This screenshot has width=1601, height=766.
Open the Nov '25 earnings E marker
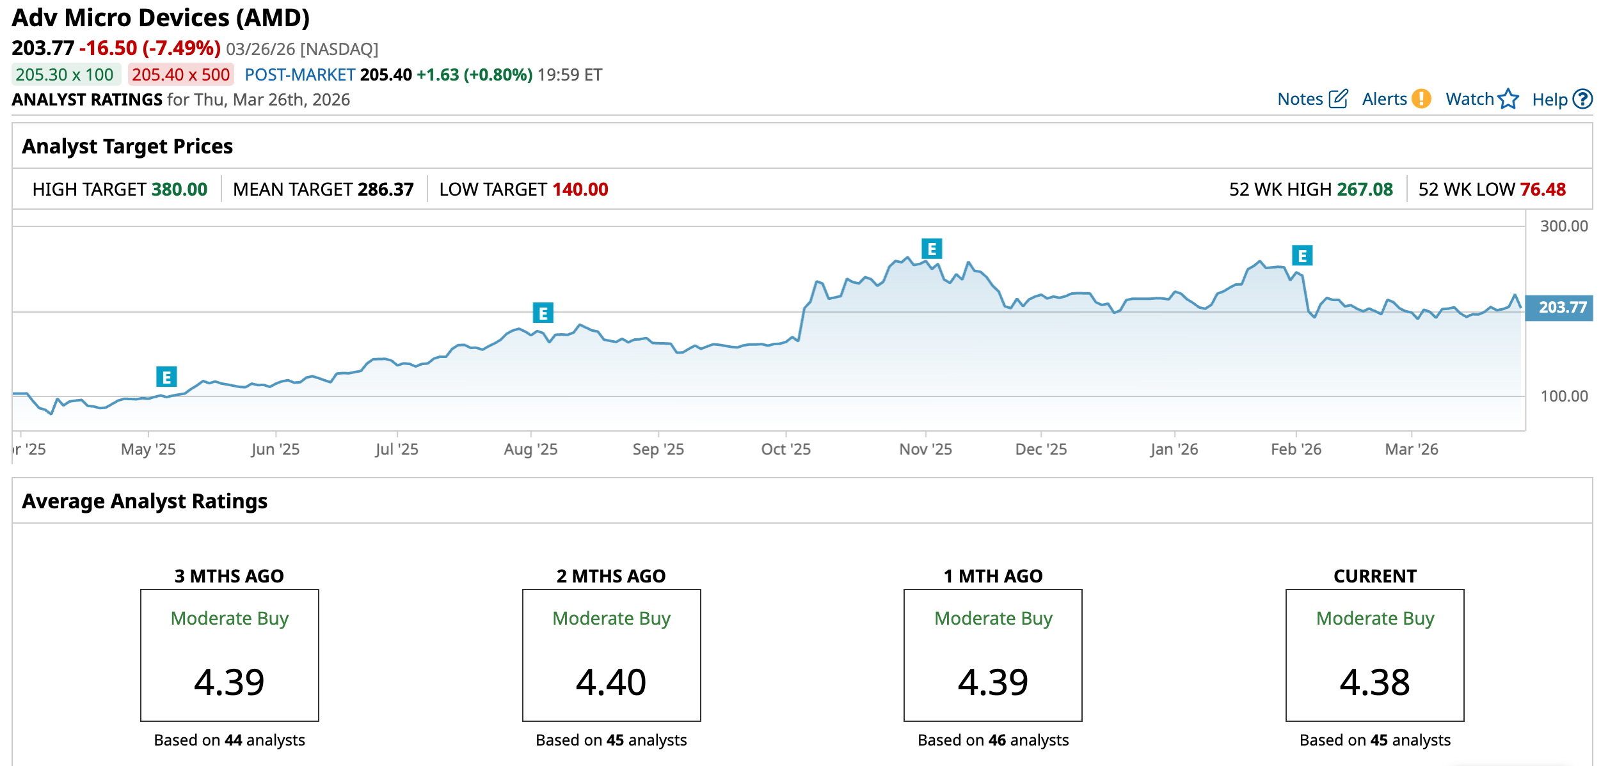pyautogui.click(x=932, y=249)
